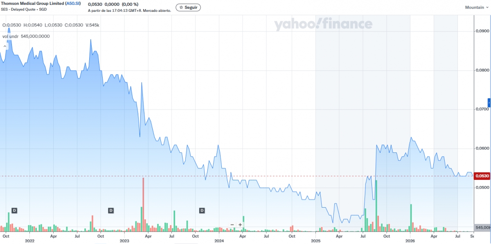Click the 2026 year label on time axis
491x244 pixels.
[x=410, y=241]
